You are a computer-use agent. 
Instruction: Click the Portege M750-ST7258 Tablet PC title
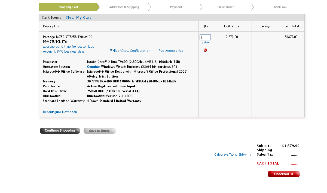point(68,37)
